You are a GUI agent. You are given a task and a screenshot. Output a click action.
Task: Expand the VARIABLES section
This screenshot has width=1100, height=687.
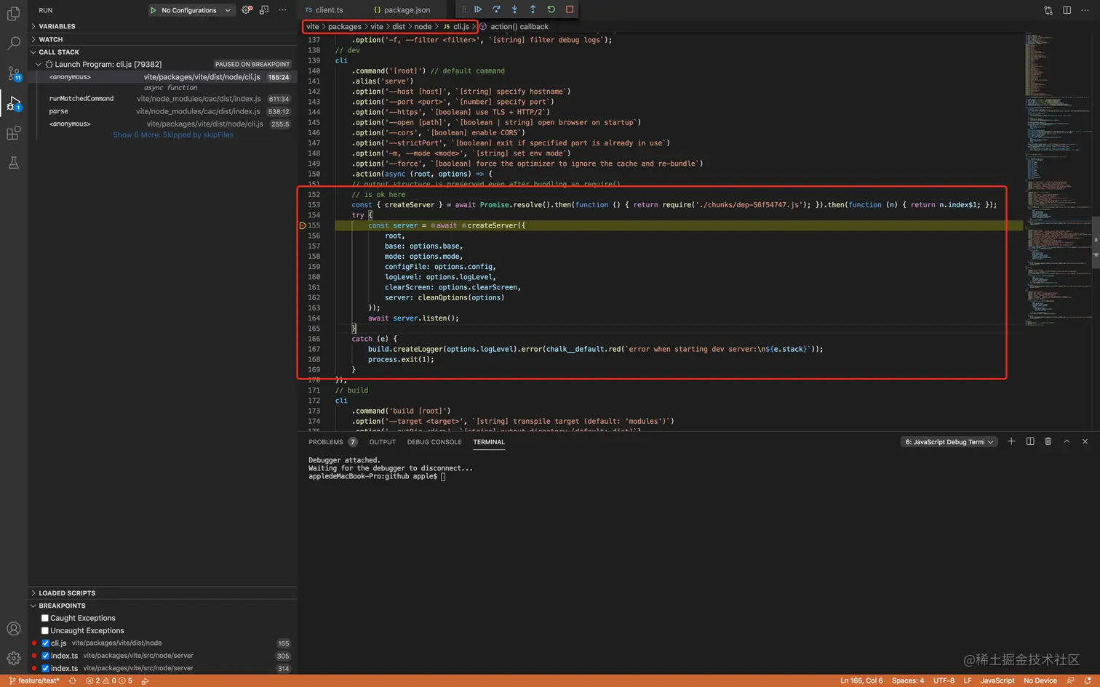pos(57,26)
